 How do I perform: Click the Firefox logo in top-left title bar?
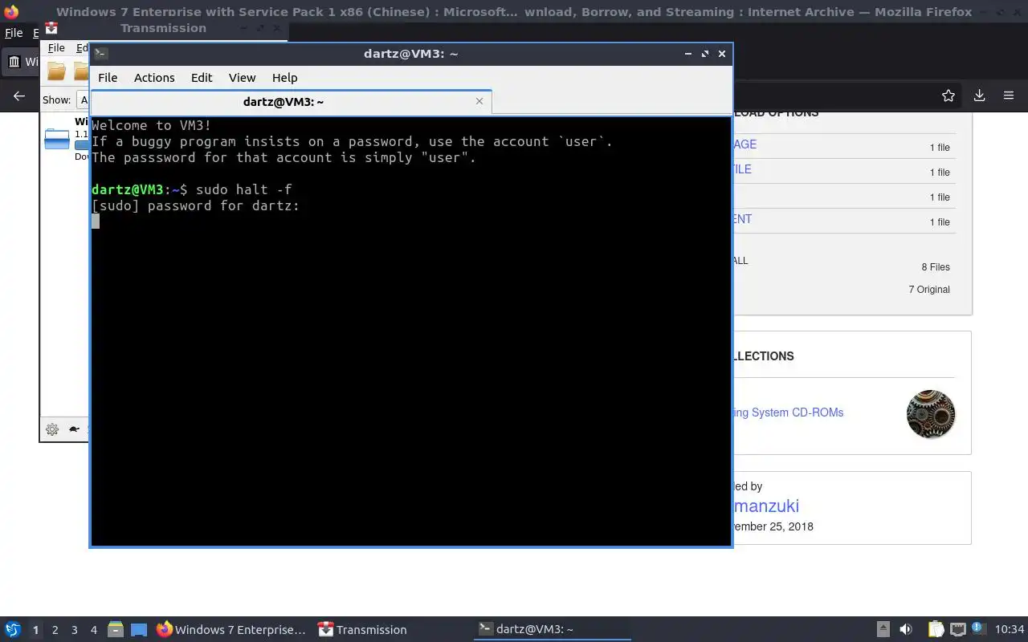[x=11, y=12]
